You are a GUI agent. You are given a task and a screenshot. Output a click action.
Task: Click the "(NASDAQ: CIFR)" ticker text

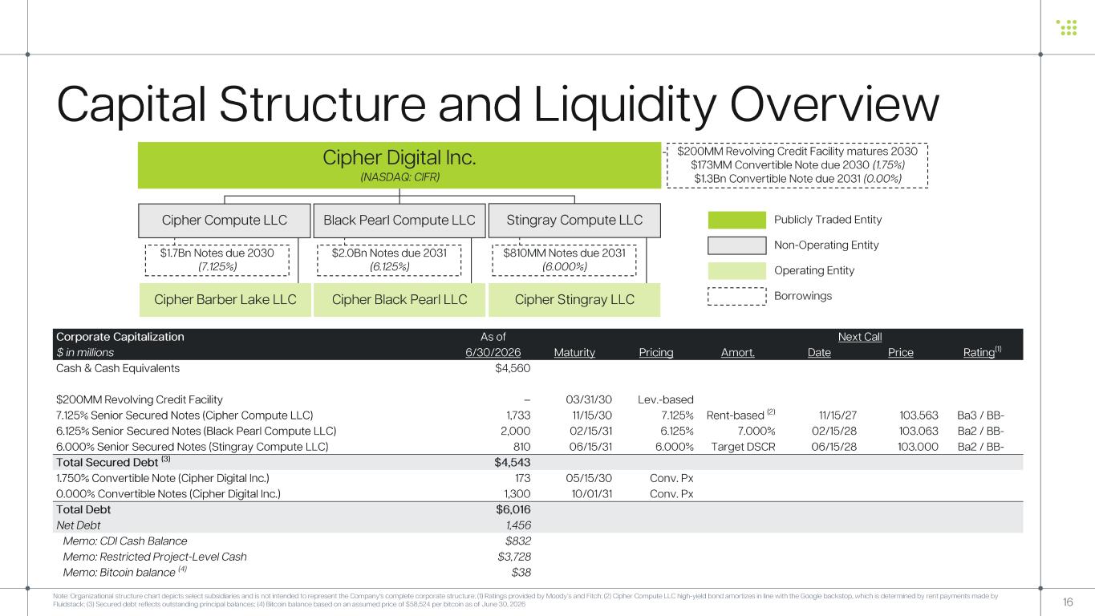coord(399,176)
